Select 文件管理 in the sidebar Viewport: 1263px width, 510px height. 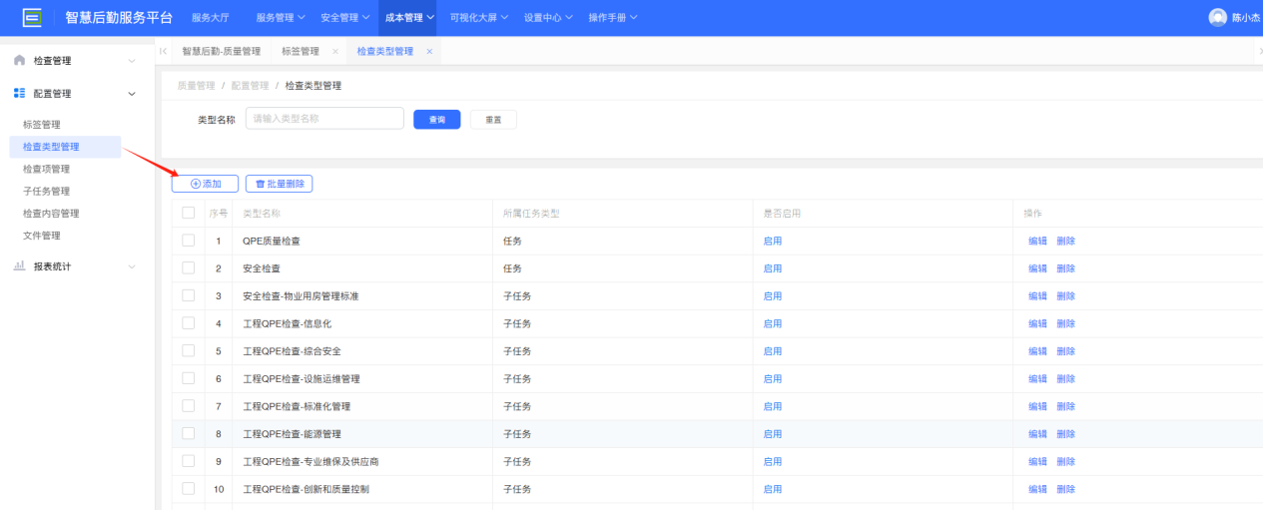click(42, 236)
